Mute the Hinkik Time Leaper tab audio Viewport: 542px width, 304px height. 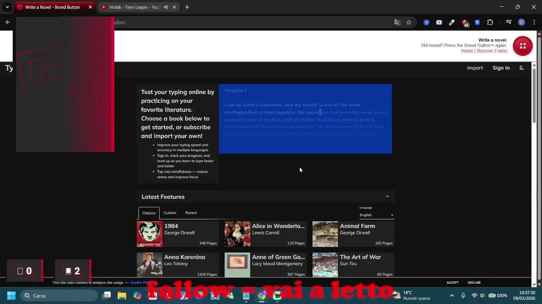pyautogui.click(x=166, y=7)
